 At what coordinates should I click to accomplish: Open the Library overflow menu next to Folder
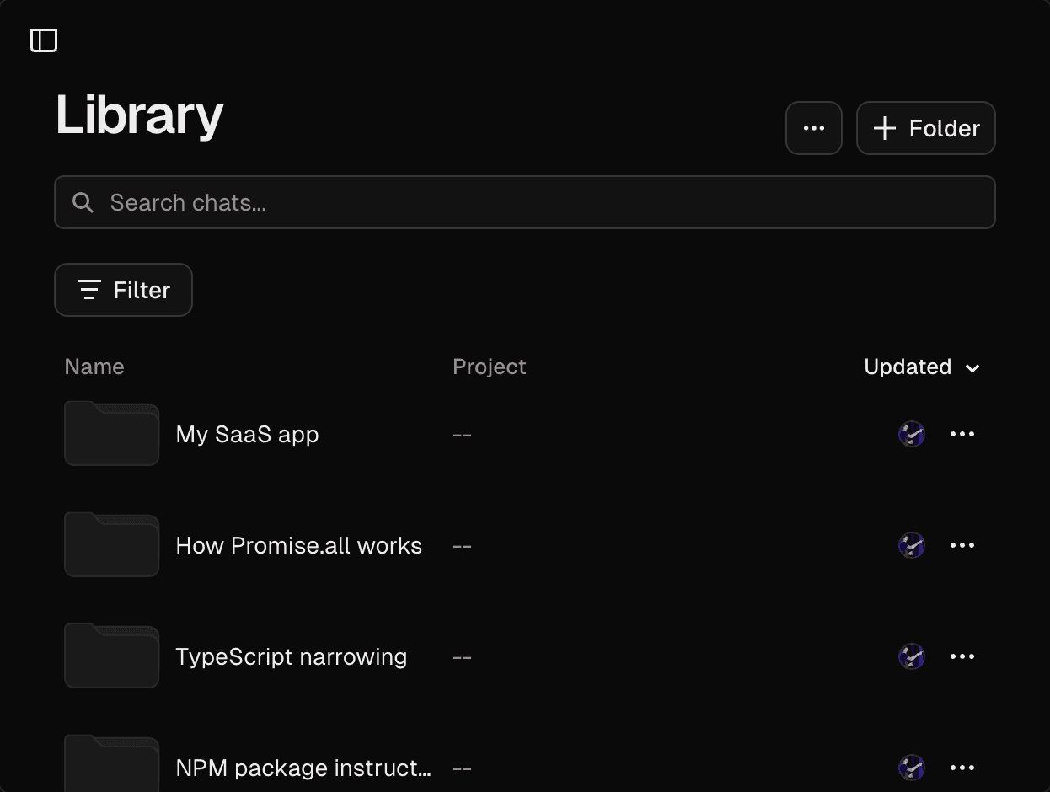point(814,128)
